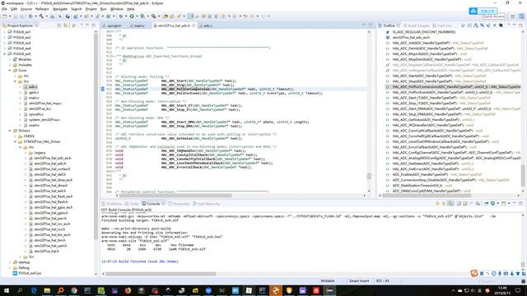Click the Open Perspective icon
Image resolution: width=527 pixels, height=296 pixels.
[512, 16]
